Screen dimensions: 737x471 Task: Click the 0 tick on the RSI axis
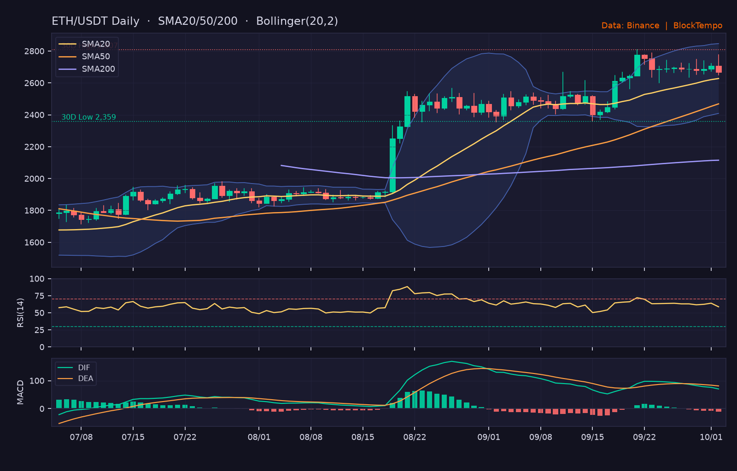42,347
